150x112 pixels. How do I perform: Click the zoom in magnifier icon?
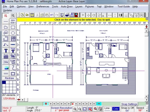(x=75, y=109)
